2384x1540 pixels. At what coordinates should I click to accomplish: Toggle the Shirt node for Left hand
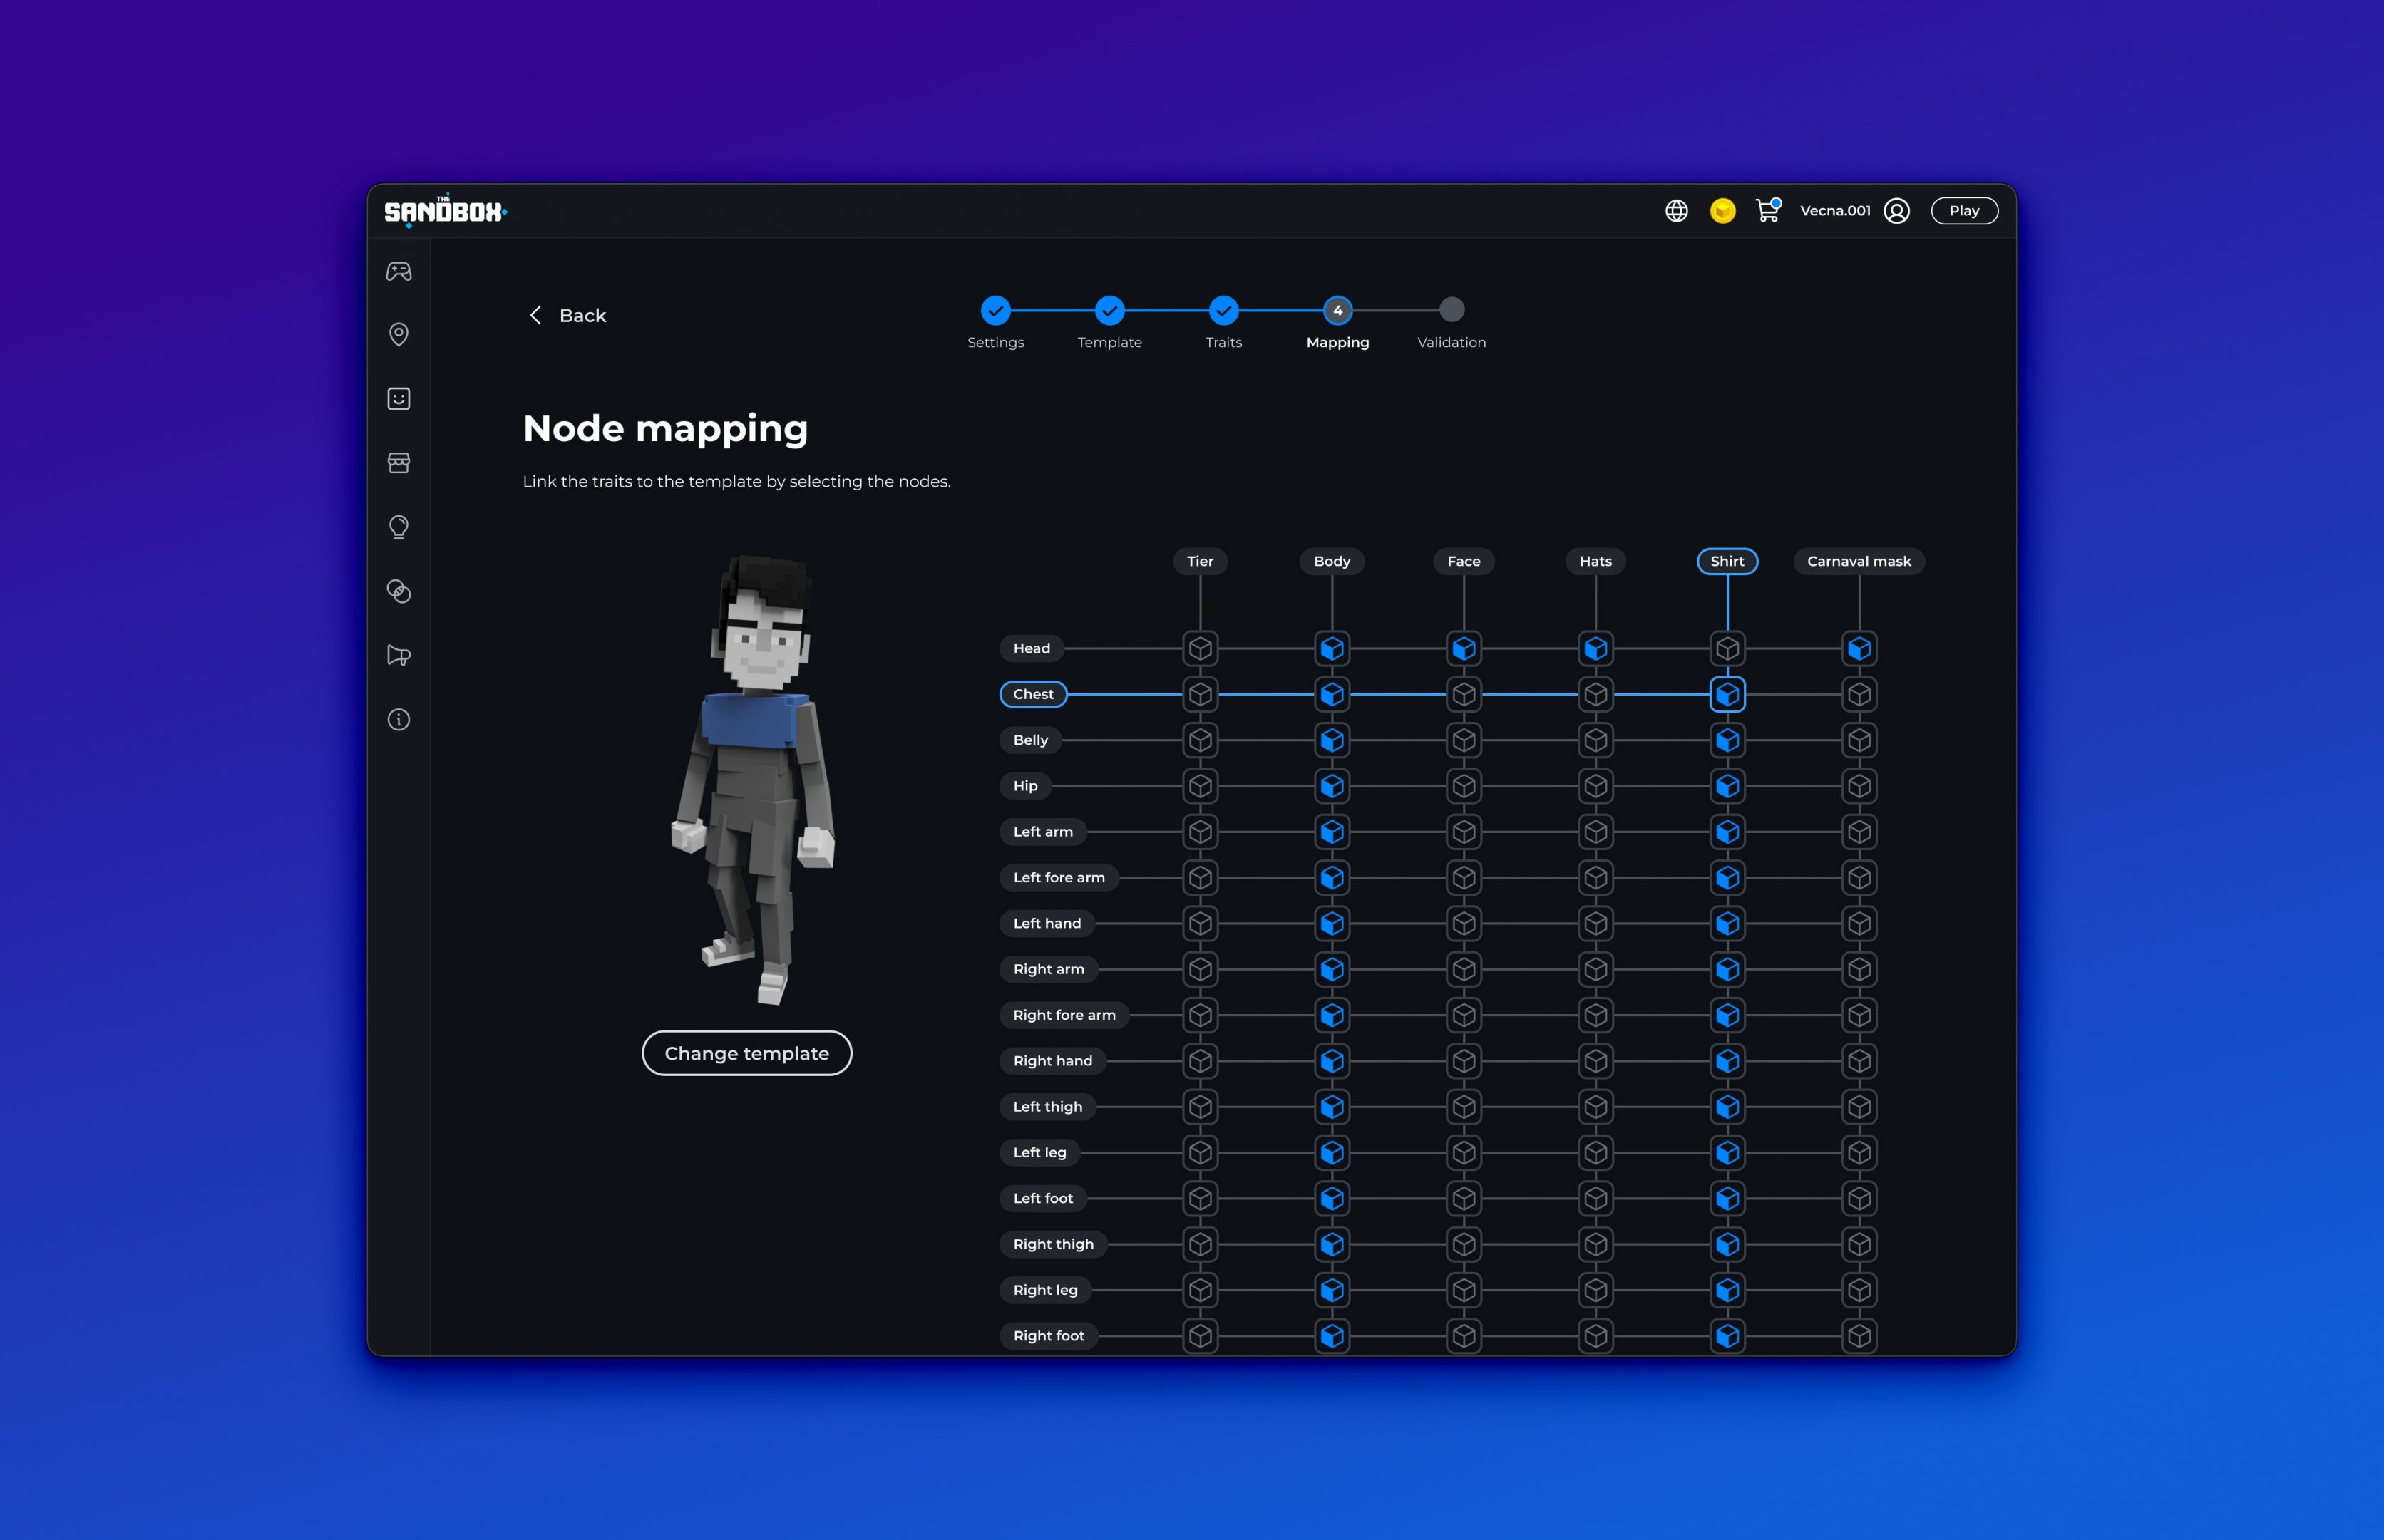coord(1727,923)
